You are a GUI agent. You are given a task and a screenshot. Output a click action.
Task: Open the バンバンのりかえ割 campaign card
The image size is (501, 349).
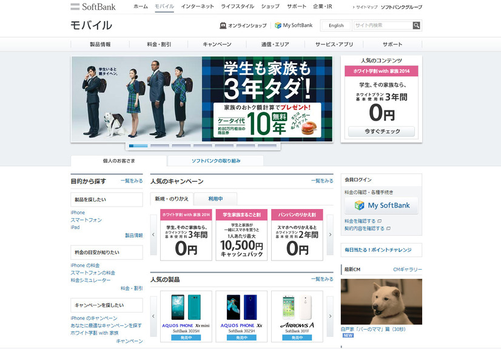[297, 234]
